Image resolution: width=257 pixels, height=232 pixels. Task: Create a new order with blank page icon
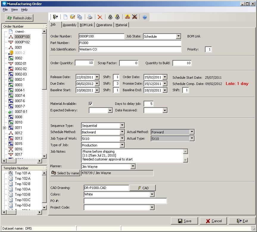(x=65, y=17)
